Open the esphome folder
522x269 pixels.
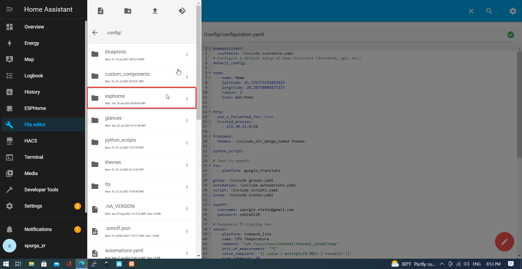point(141,98)
